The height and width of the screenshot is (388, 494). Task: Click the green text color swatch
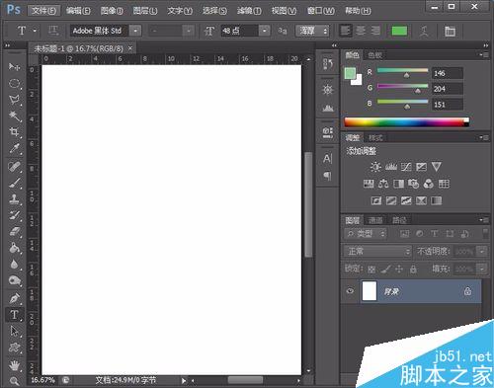click(x=399, y=32)
